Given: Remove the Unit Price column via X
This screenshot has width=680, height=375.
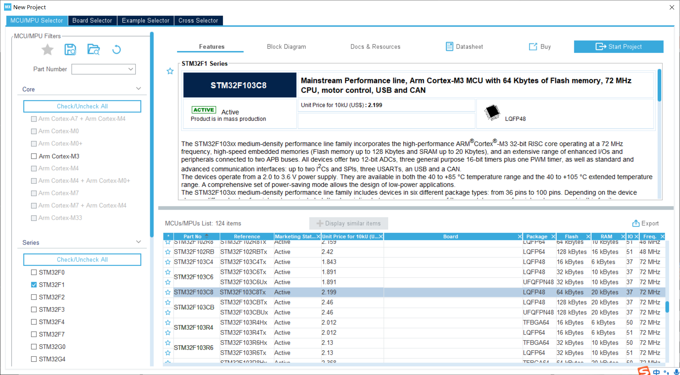Looking at the screenshot, I should pos(381,237).
